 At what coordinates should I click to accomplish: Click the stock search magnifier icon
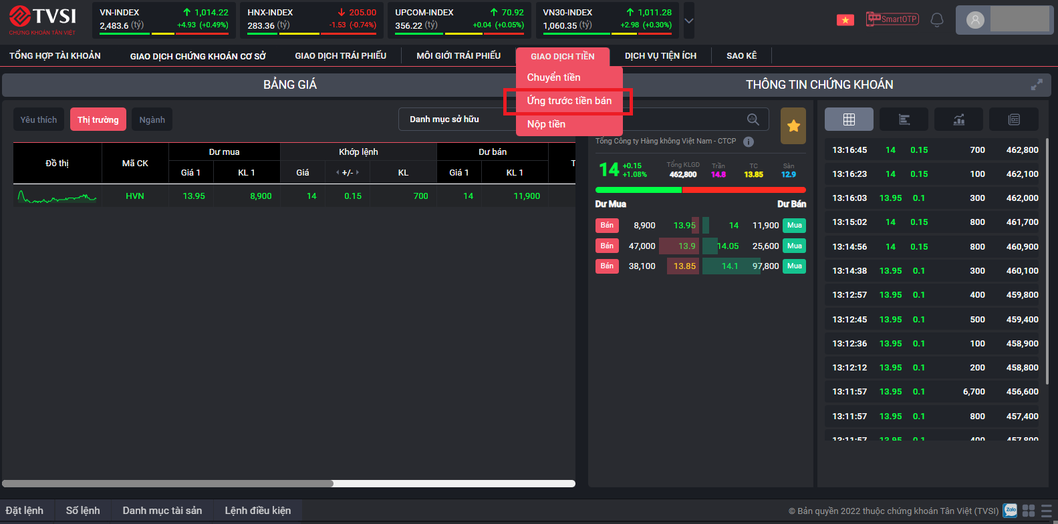tap(753, 119)
